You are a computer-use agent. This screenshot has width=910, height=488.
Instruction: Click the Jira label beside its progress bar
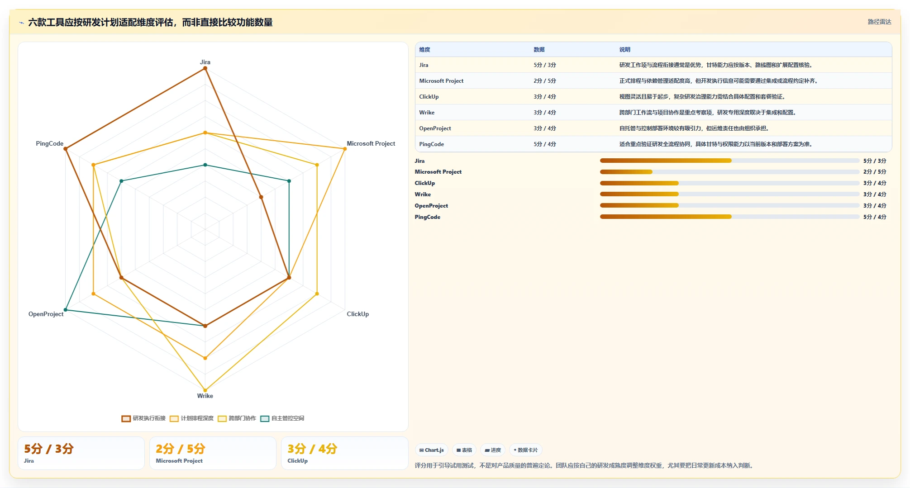pyautogui.click(x=419, y=161)
